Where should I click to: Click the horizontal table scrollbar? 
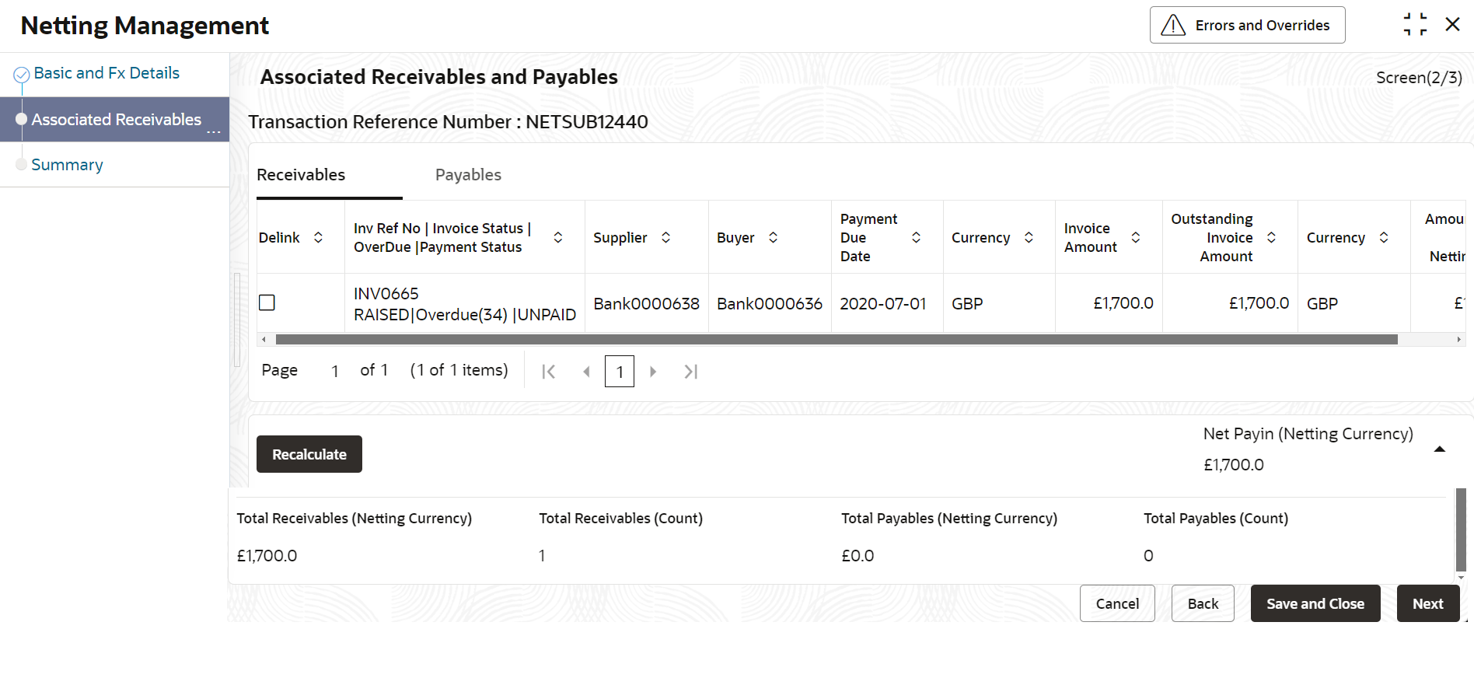coord(837,340)
